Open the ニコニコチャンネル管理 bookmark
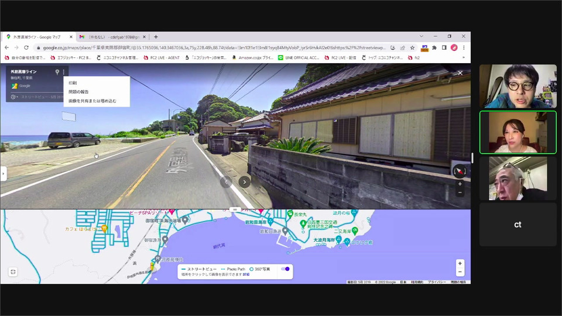This screenshot has width=562, height=316. [x=117, y=57]
